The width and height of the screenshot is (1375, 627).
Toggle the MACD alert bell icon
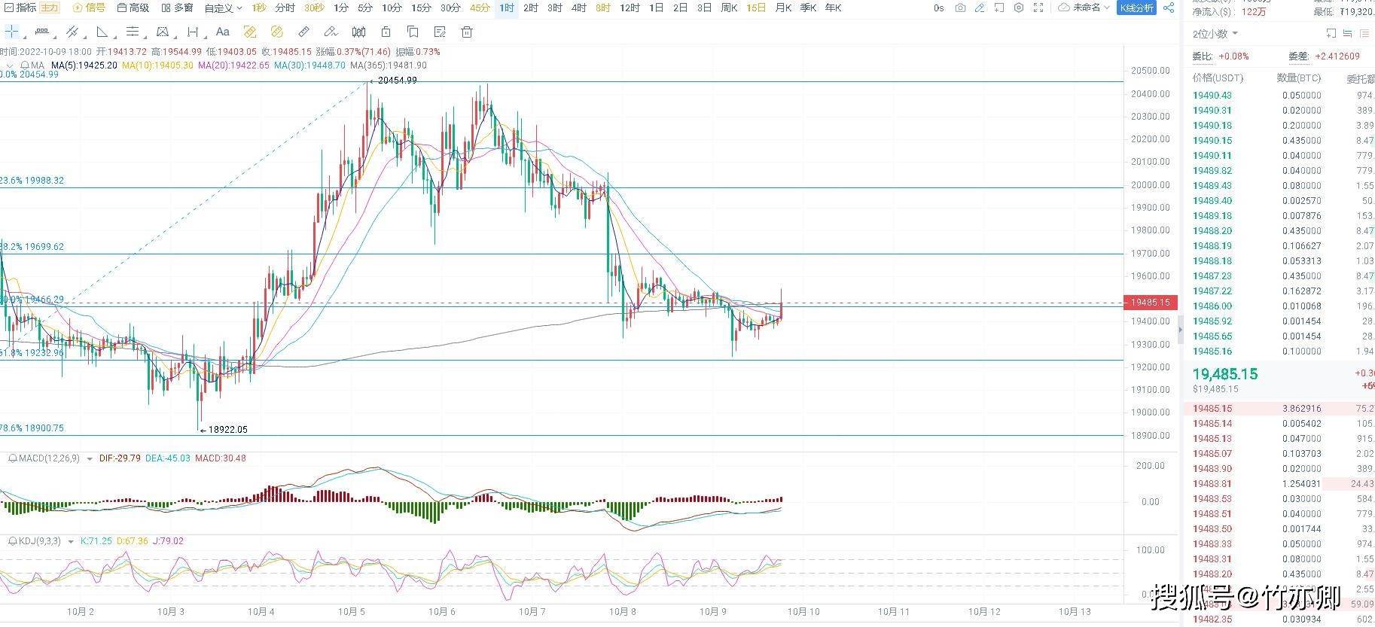tap(13, 458)
